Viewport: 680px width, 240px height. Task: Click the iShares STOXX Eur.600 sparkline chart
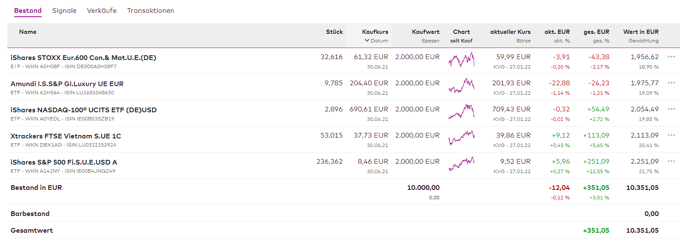coord(461,60)
